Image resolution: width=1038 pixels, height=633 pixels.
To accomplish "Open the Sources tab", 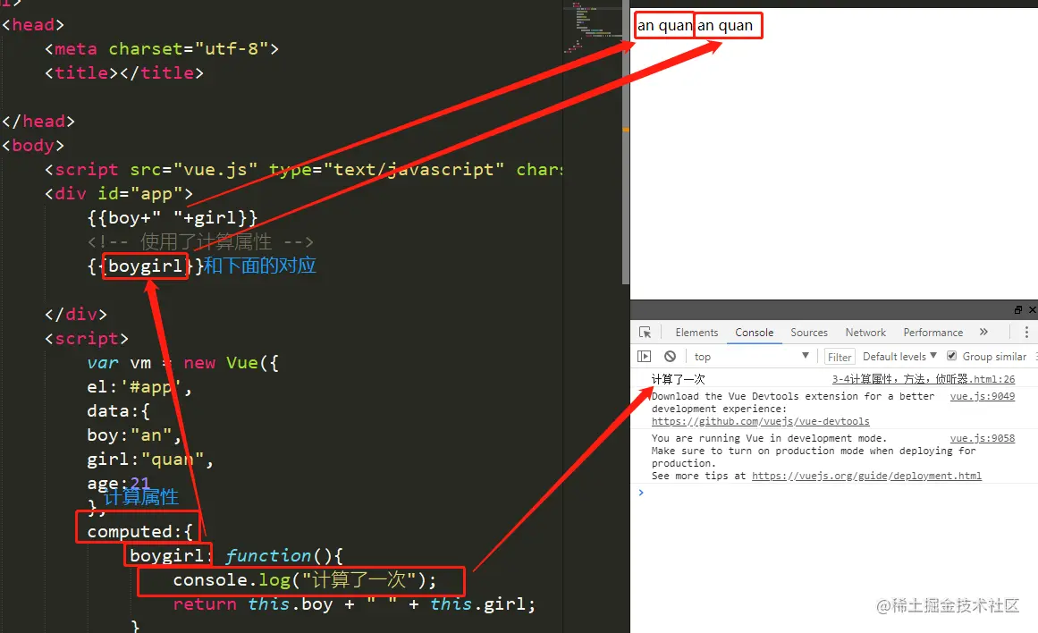I will click(x=809, y=333).
